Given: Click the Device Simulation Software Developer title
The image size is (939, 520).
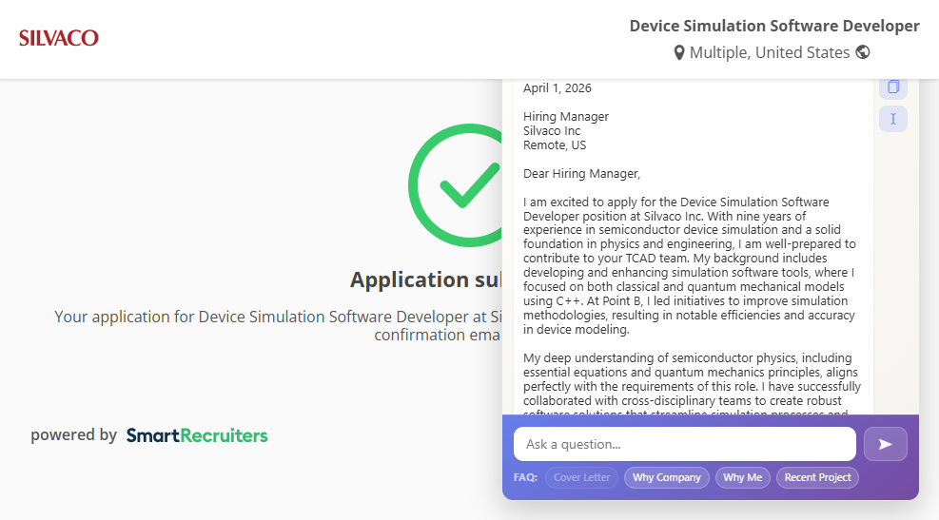Looking at the screenshot, I should pos(773,26).
